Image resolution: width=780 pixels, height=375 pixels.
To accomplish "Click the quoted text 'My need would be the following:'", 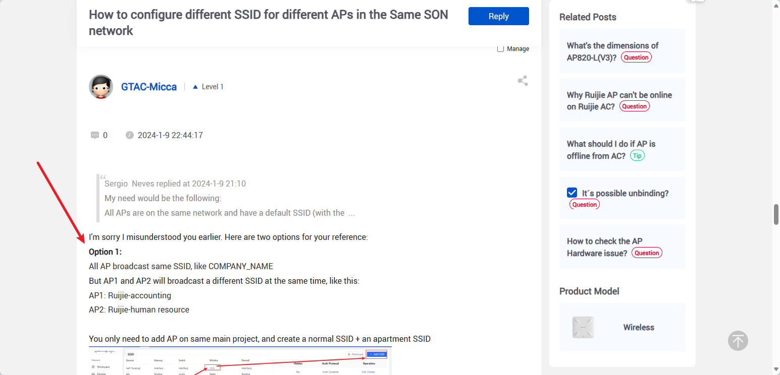I will tap(163, 198).
